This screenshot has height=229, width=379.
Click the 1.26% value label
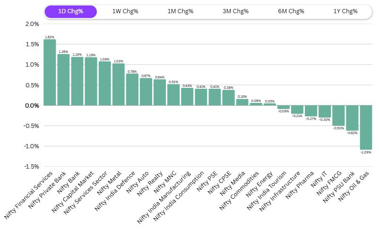point(63,52)
